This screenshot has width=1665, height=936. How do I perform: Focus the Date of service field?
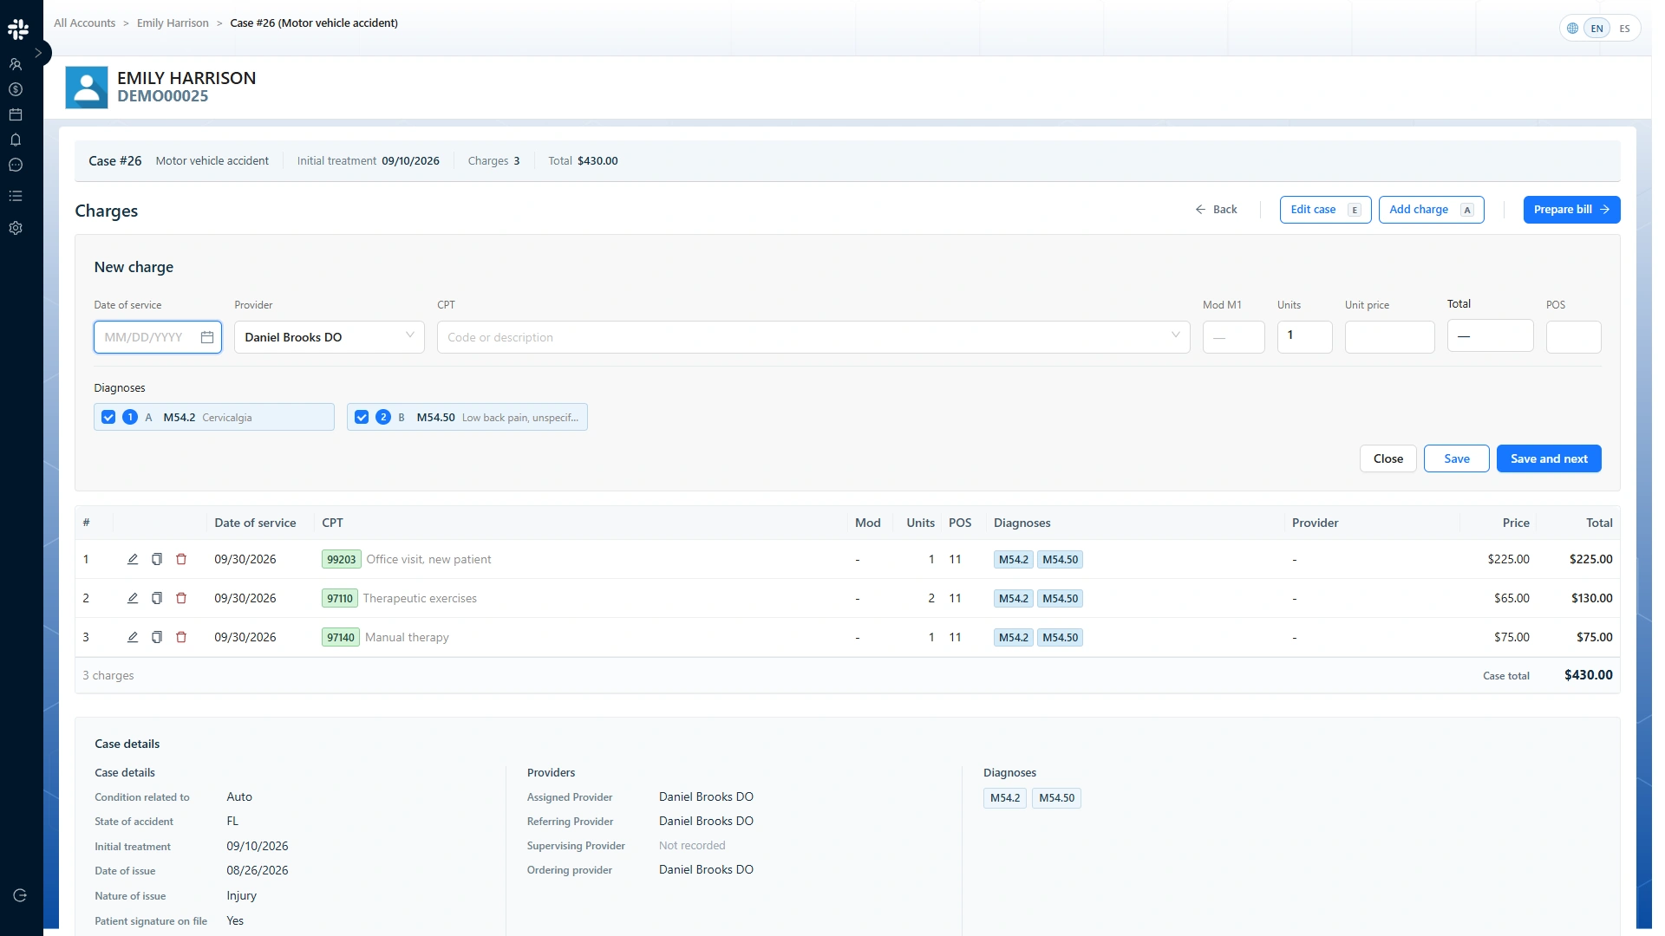(158, 337)
